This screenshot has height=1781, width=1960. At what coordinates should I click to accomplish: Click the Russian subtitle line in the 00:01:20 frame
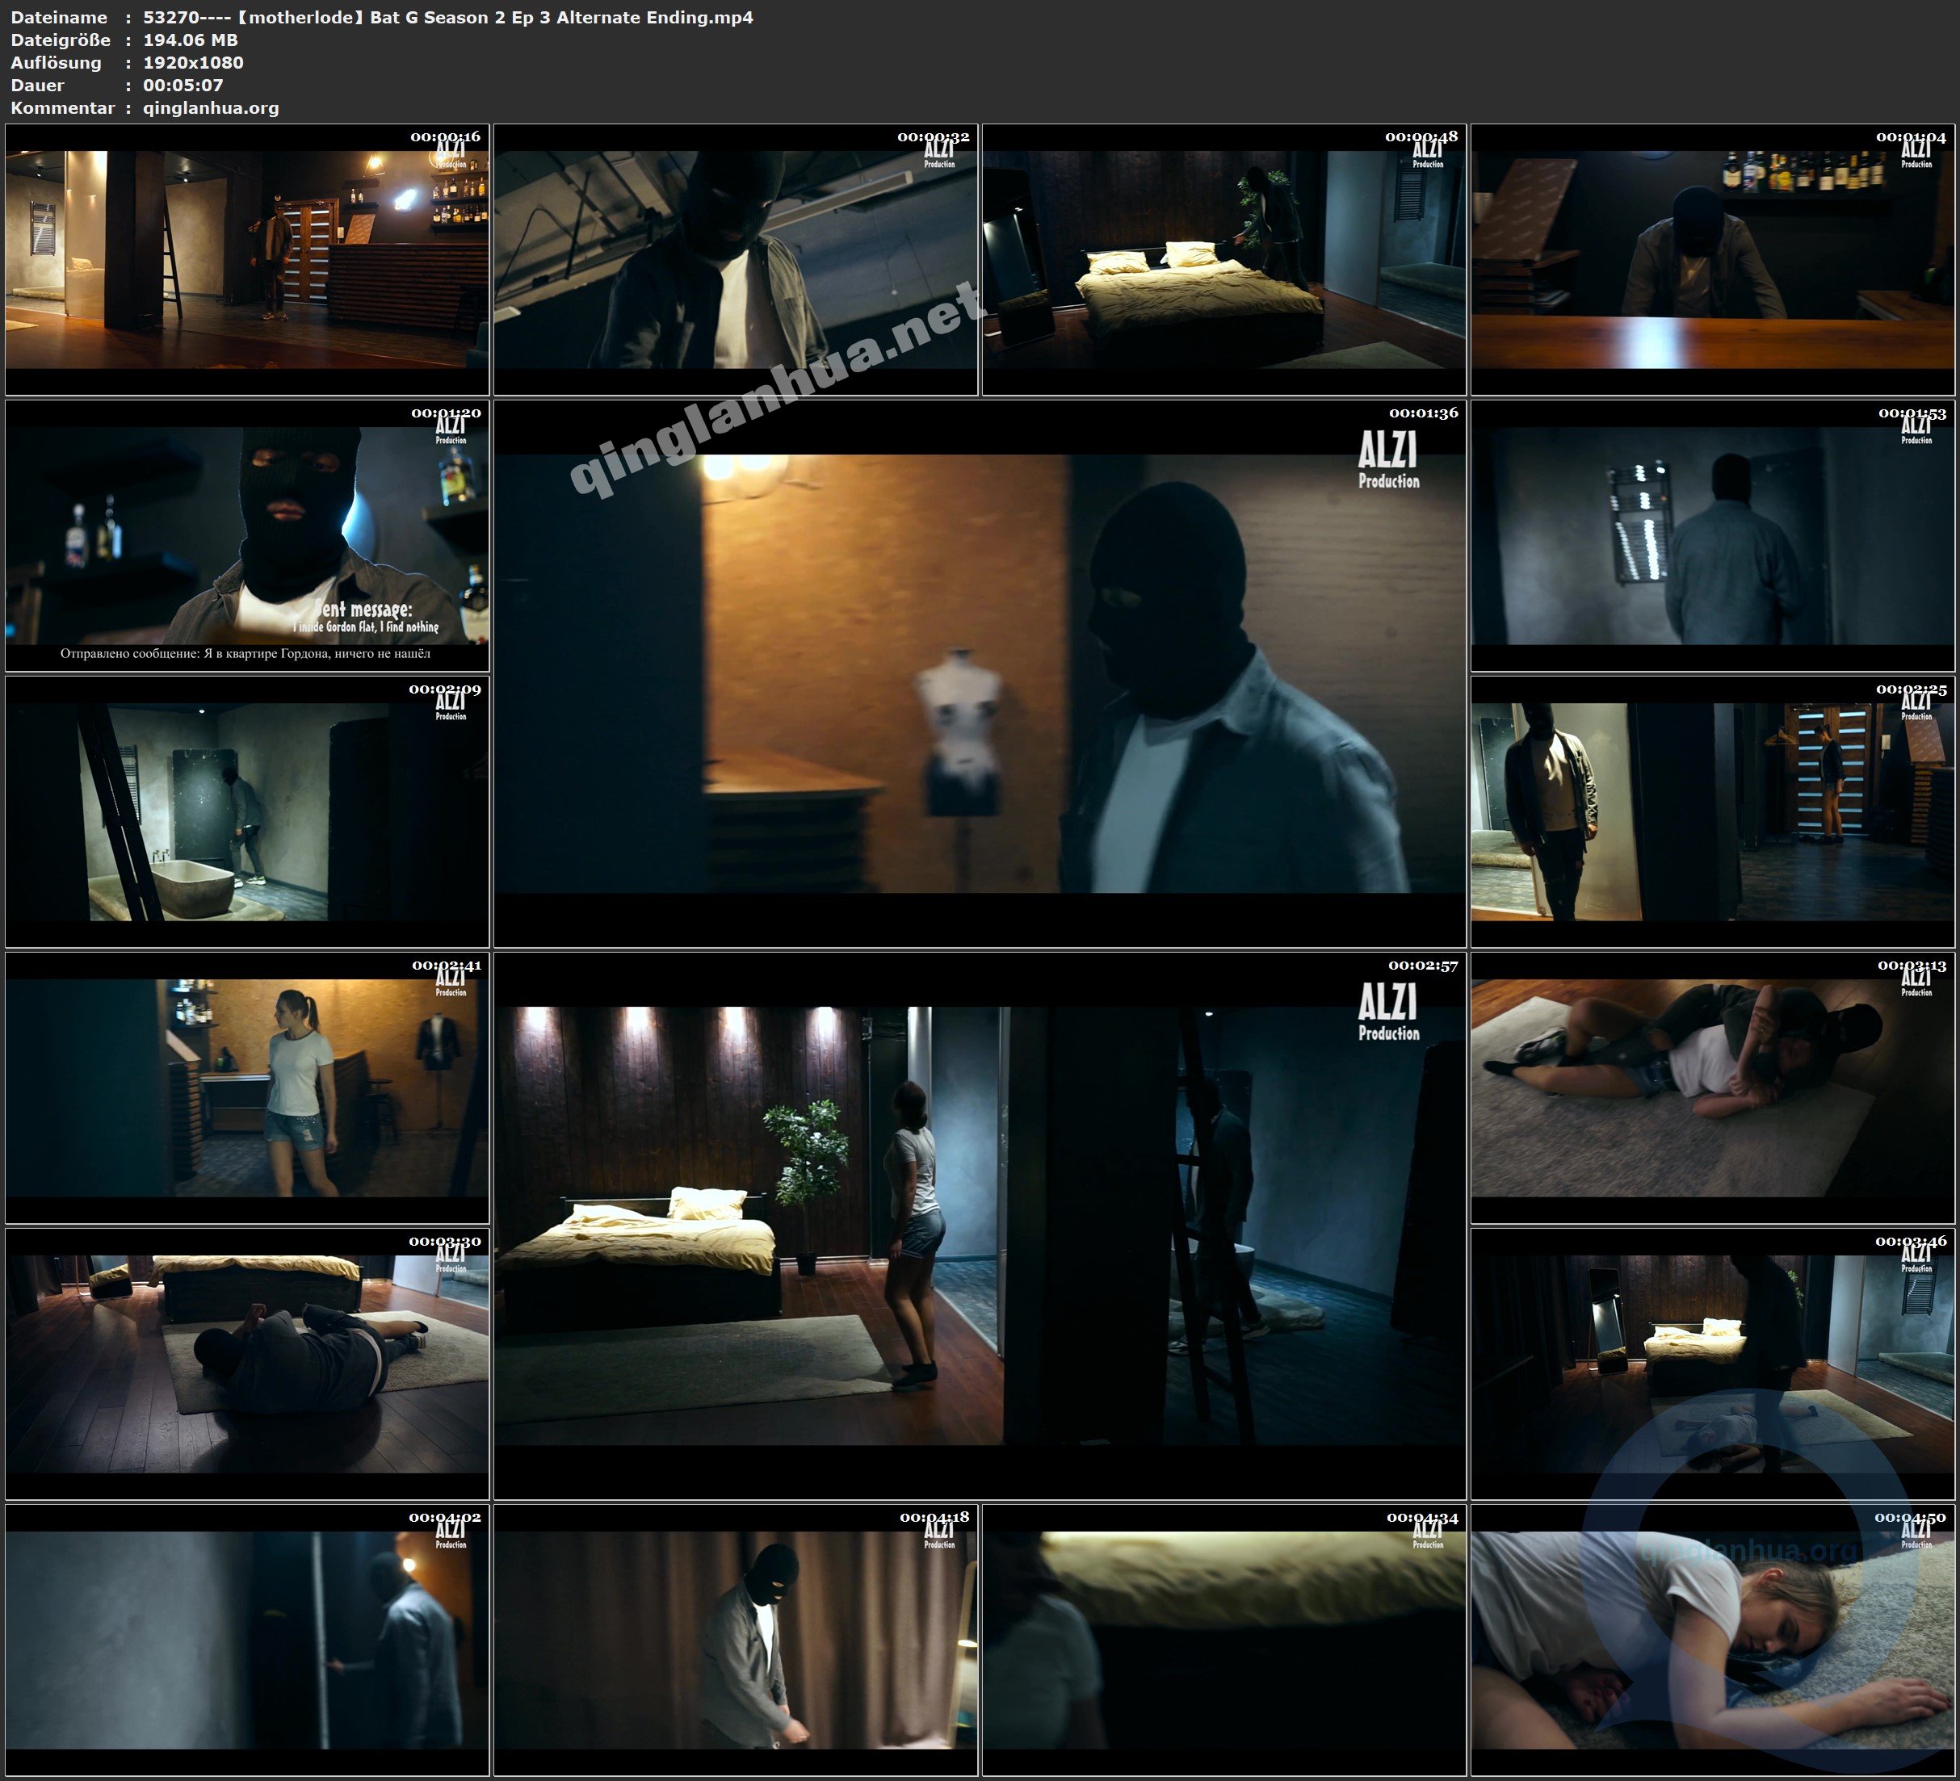(x=245, y=653)
